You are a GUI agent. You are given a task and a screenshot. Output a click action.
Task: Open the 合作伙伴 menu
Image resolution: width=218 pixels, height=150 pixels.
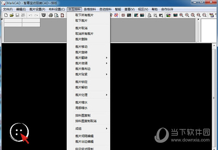(x=167, y=9)
